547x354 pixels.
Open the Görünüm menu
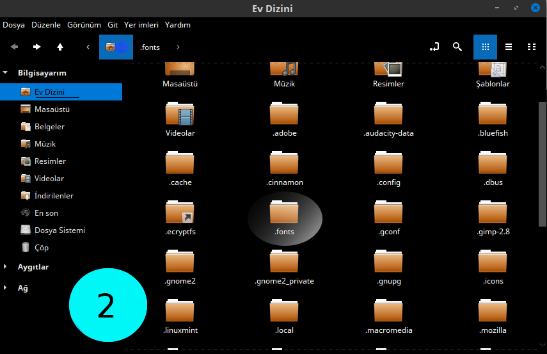tap(84, 25)
